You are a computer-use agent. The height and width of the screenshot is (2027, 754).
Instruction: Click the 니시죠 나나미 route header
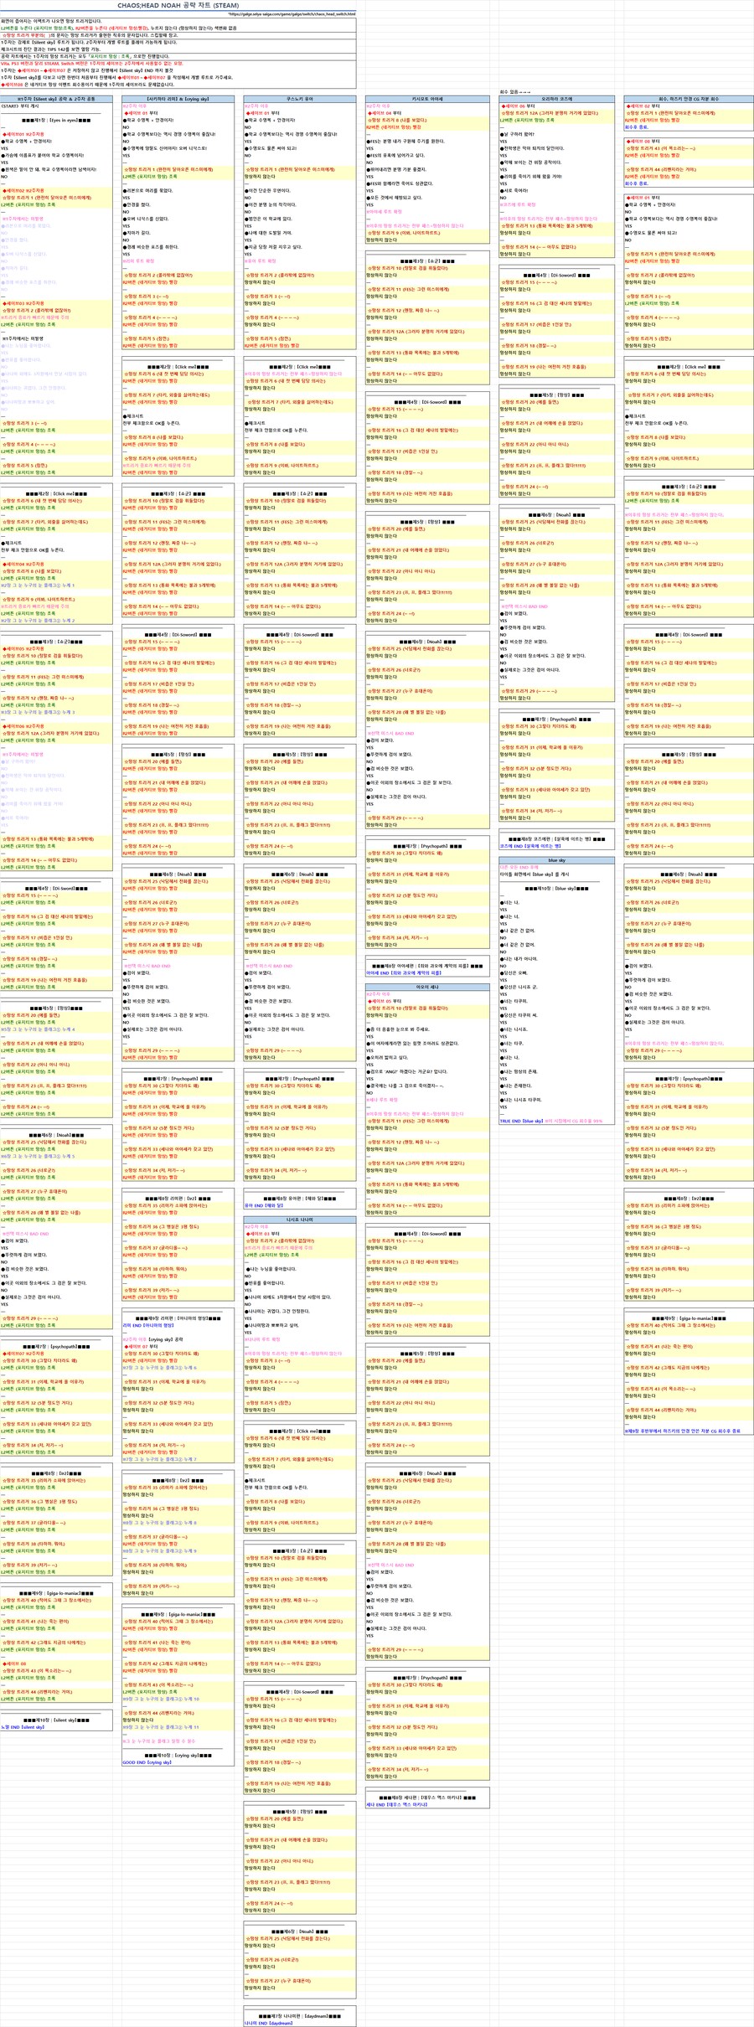coord(299,1220)
